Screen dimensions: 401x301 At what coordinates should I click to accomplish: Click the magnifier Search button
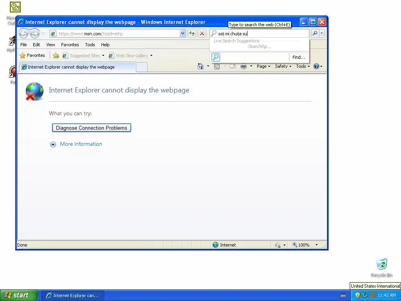(x=315, y=33)
